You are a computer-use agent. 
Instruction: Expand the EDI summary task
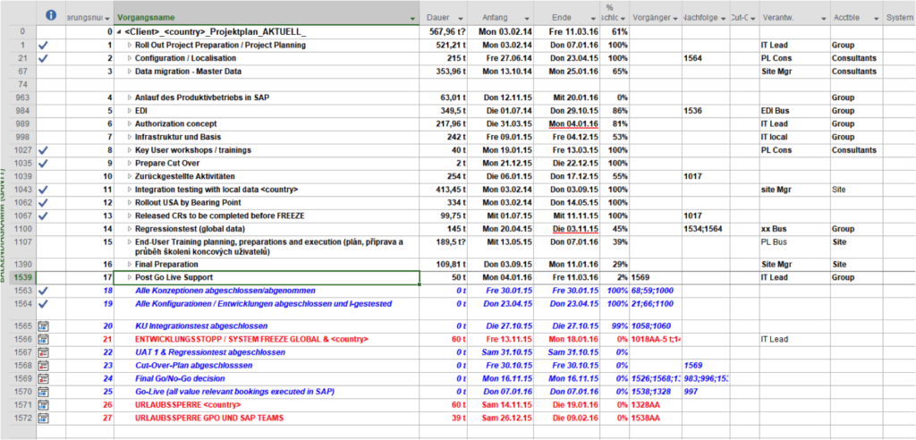130,110
